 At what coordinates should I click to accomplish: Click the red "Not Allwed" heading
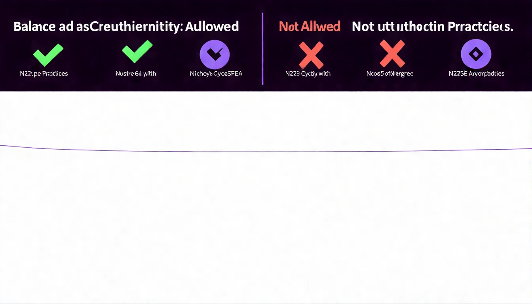[x=310, y=27]
